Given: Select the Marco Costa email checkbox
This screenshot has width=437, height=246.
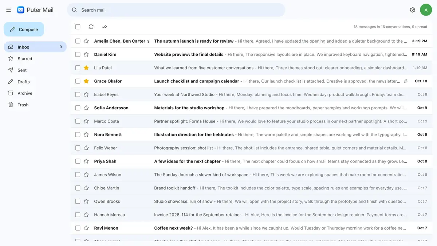Looking at the screenshot, I should coord(78,121).
